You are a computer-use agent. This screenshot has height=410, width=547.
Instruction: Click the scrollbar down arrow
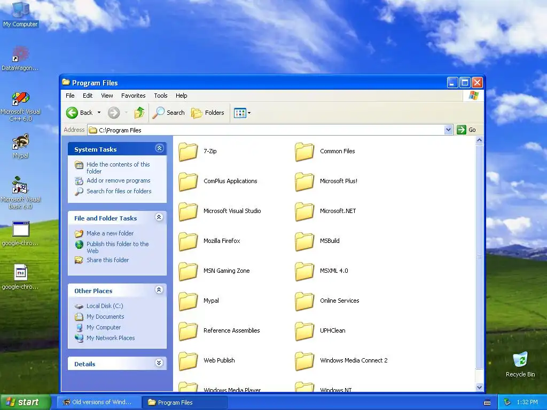coord(479,387)
